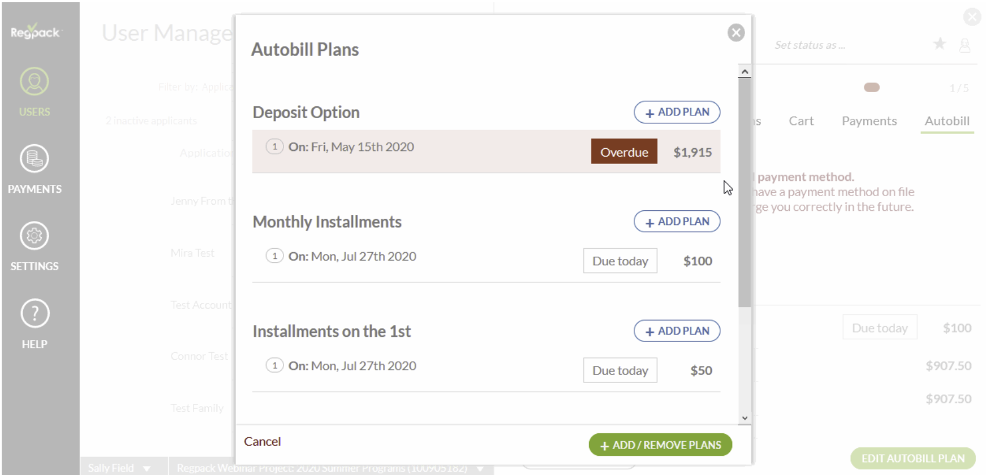Screen dimensions: 998x475
Task: Click the user profile icon near status
Action: (965, 45)
